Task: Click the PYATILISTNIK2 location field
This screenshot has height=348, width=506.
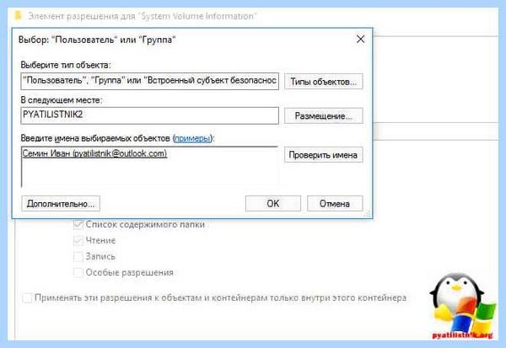Action: click(150, 115)
